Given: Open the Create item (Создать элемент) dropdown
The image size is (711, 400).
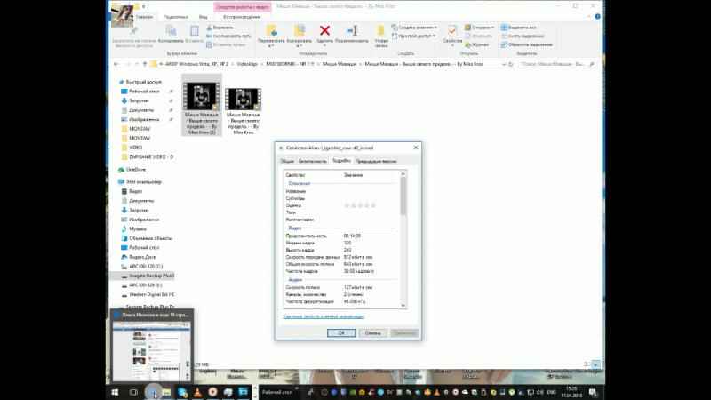Looking at the screenshot, I should (417, 28).
